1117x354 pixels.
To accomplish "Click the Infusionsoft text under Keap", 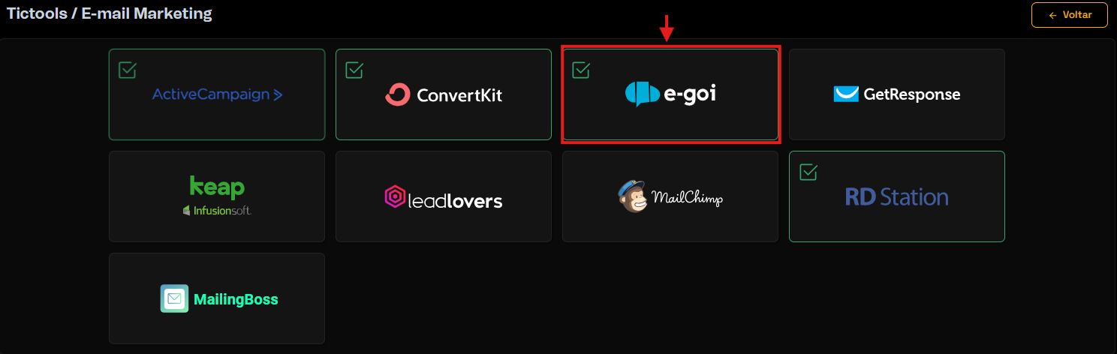I will pyautogui.click(x=221, y=211).
